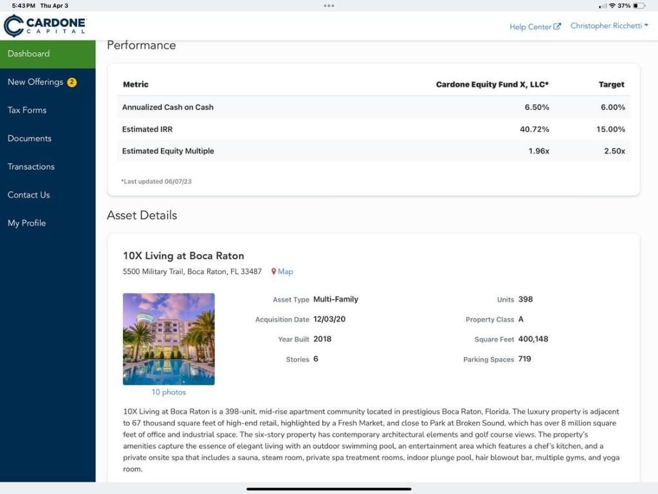Open the New Offerings section
The height and width of the screenshot is (494, 658).
coord(35,82)
